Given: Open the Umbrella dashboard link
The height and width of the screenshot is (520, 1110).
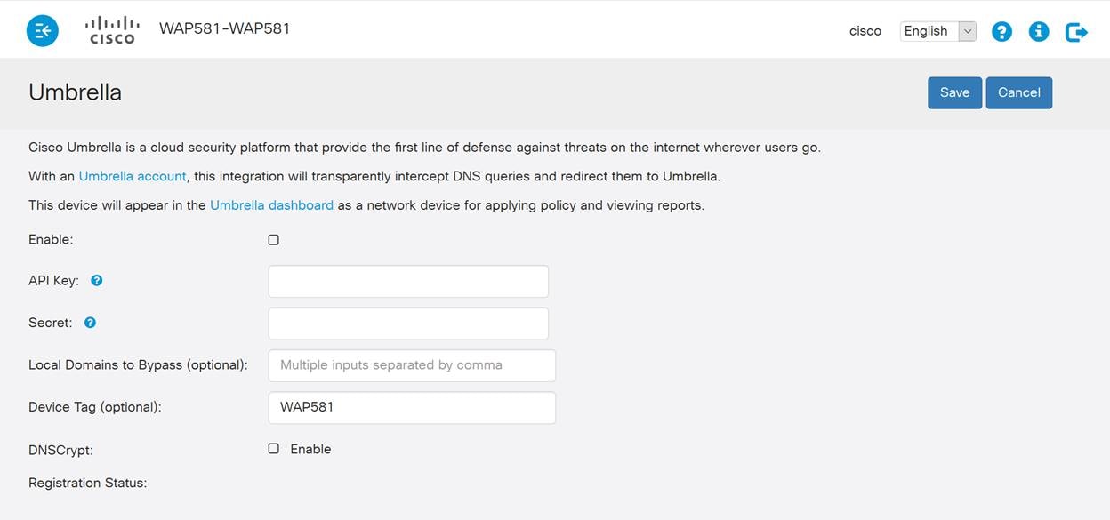Looking at the screenshot, I should pyautogui.click(x=271, y=204).
